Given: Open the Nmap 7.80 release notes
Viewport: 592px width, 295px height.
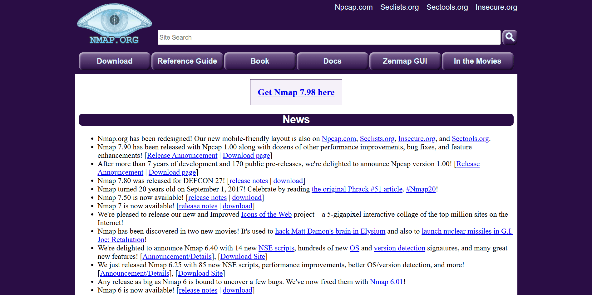Looking at the screenshot, I should 248,181.
